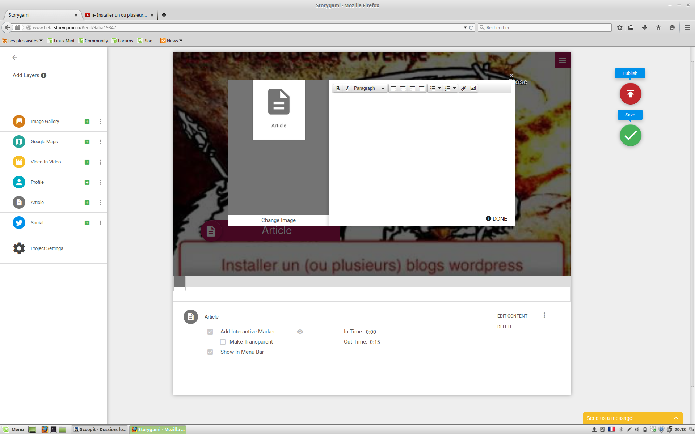Screen dimensions: 695x434
Task: Expand numbered list style options
Action: point(455,88)
